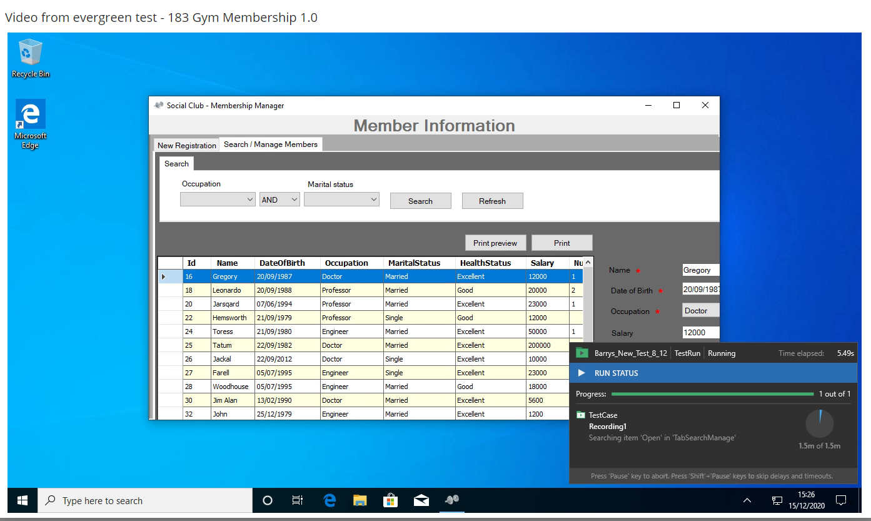Click the Salary field showing 12000

(x=701, y=333)
